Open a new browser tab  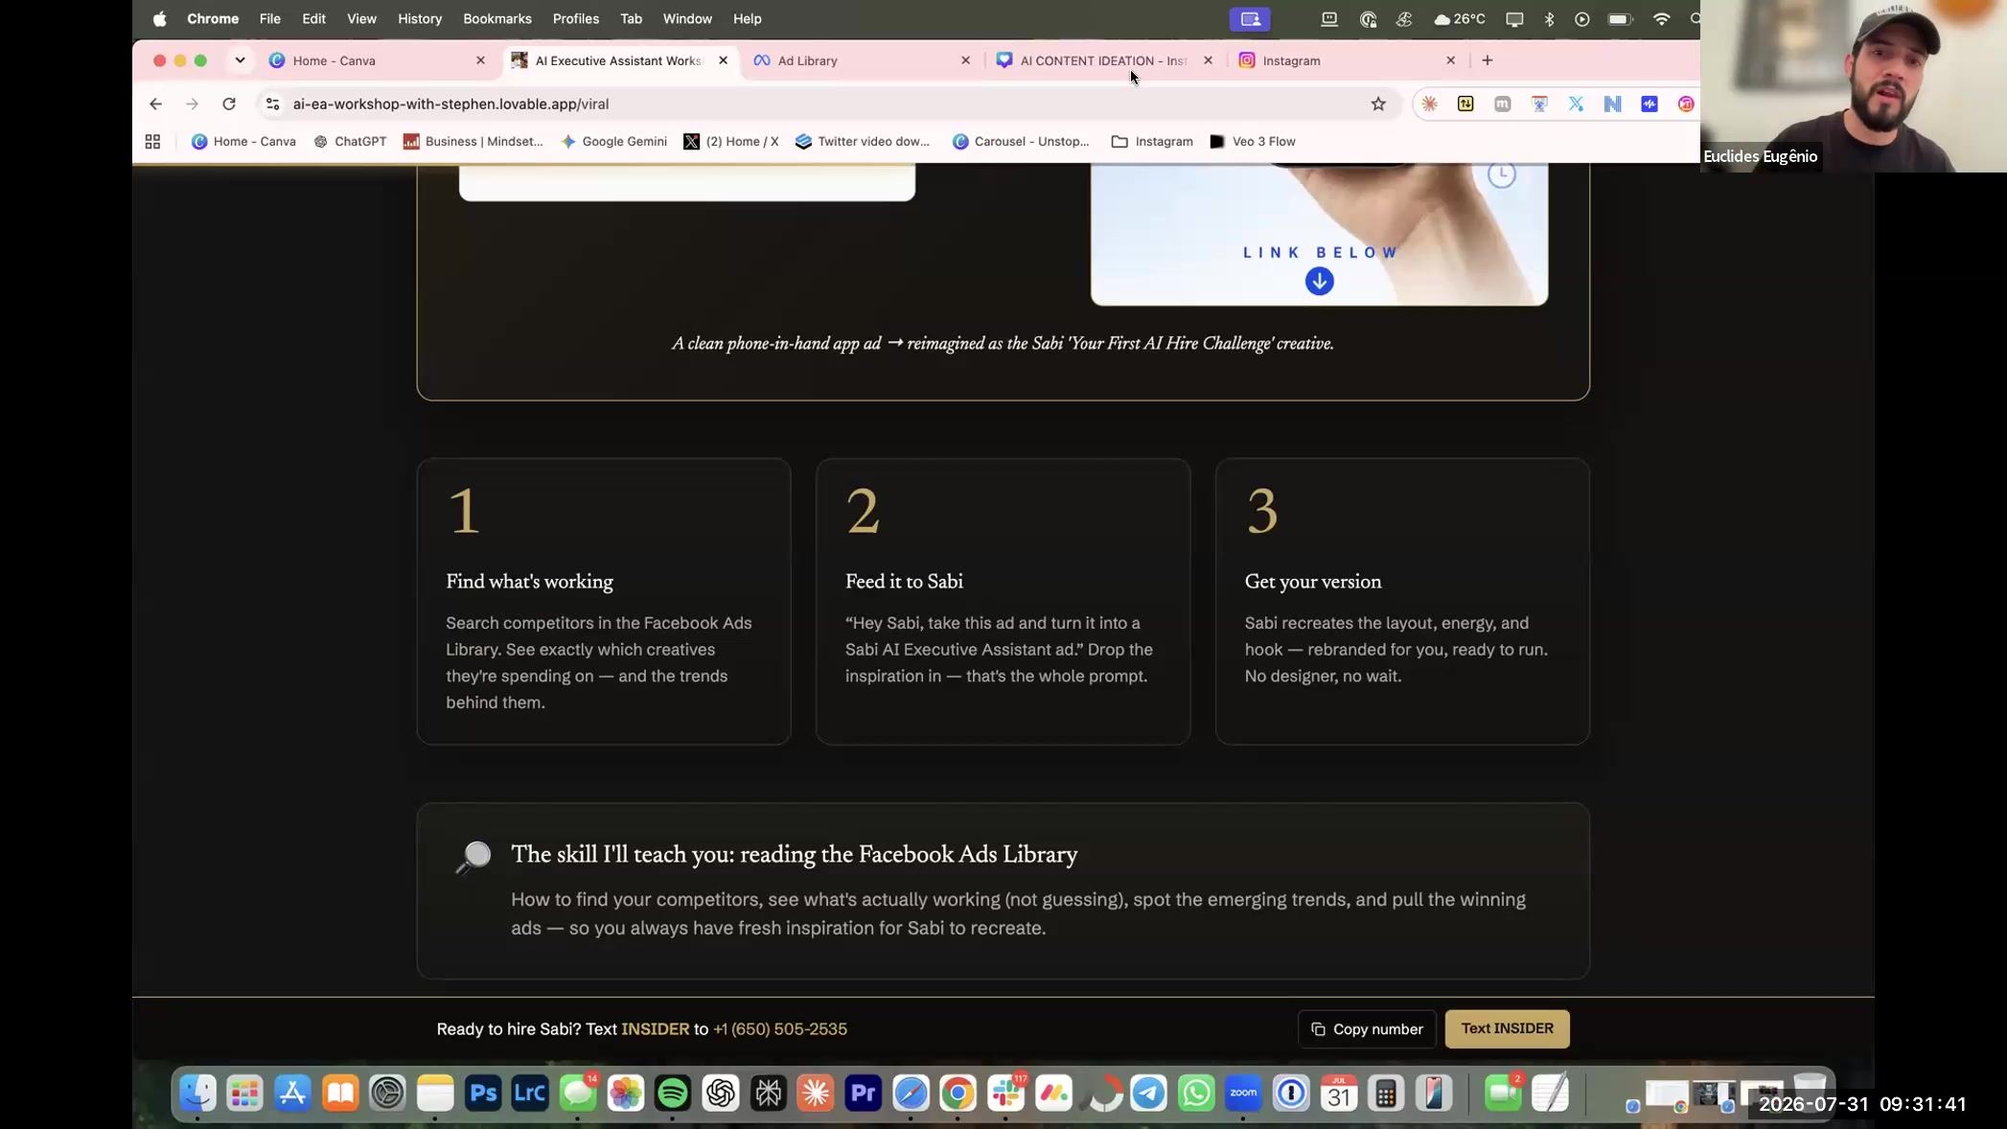click(1487, 60)
